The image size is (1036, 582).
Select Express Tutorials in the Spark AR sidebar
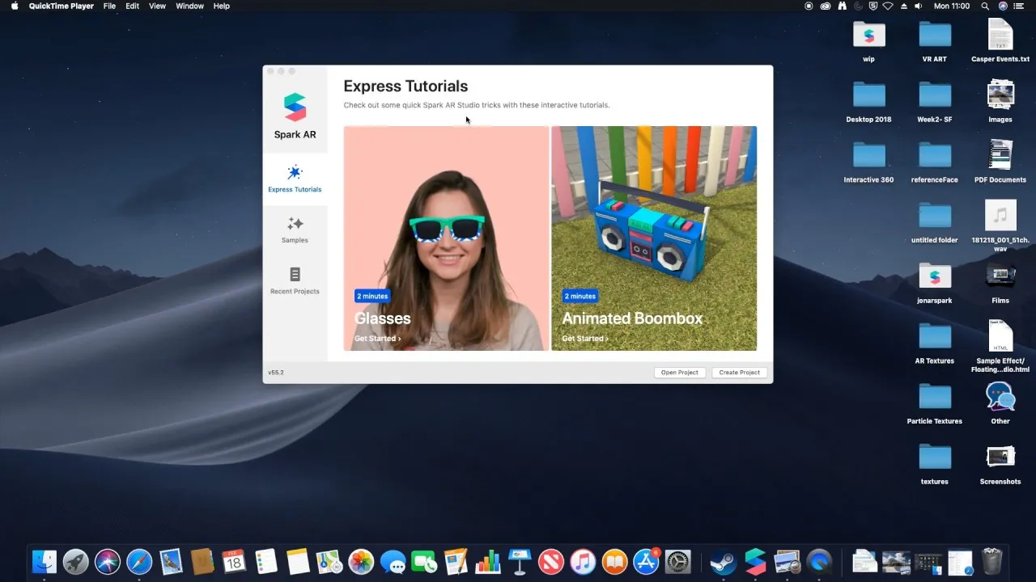click(295, 179)
